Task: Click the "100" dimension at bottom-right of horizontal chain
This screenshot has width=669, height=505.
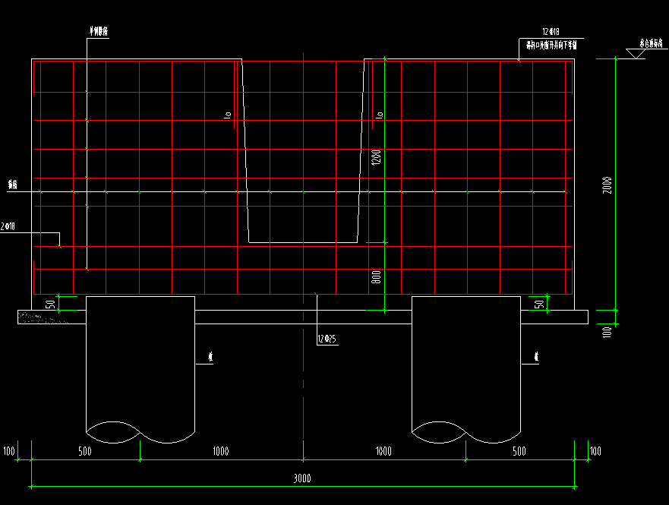Action: [595, 451]
